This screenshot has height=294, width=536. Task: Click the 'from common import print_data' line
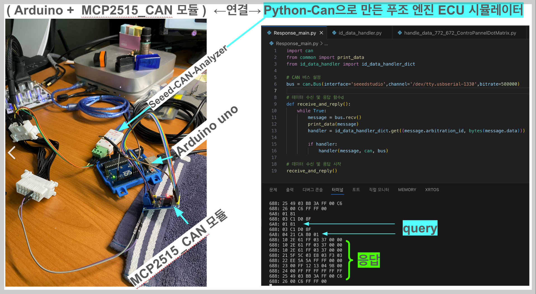(325, 57)
